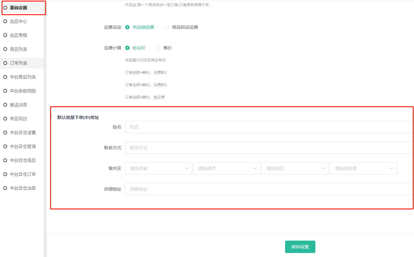The width and height of the screenshot is (414, 257).
Task: Click the circle icon next to 商品列表
Action: (5, 49)
